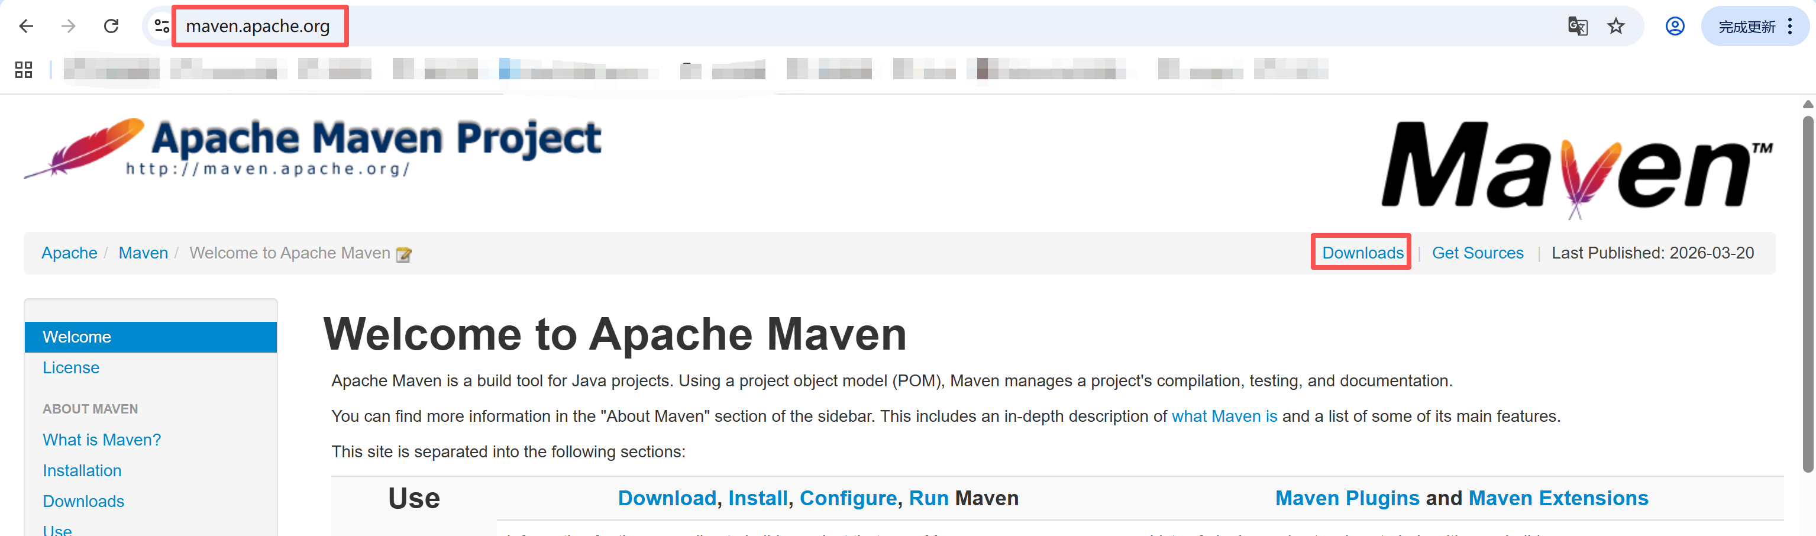This screenshot has width=1816, height=536.
Task: Click the 完成更新 update button
Action: 1746,27
